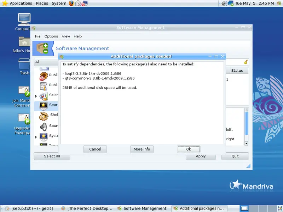This screenshot has height=212, width=283.
Task: Open the Help menu
Action: click(77, 36)
